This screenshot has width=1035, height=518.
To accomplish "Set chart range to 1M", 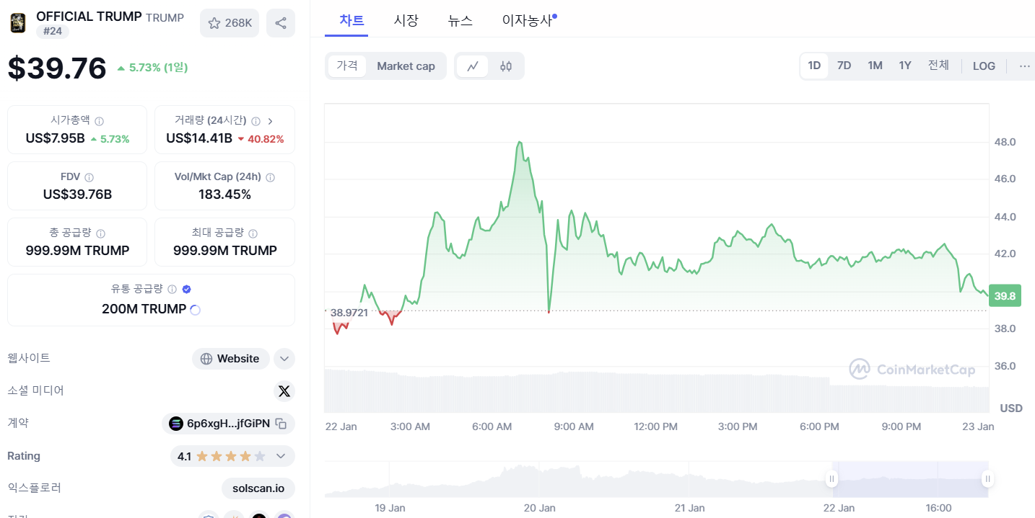I will (875, 66).
